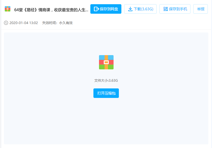The height and width of the screenshot is (148, 212).
Task: Click empty preview area above the archive icon
Action: (106, 43)
